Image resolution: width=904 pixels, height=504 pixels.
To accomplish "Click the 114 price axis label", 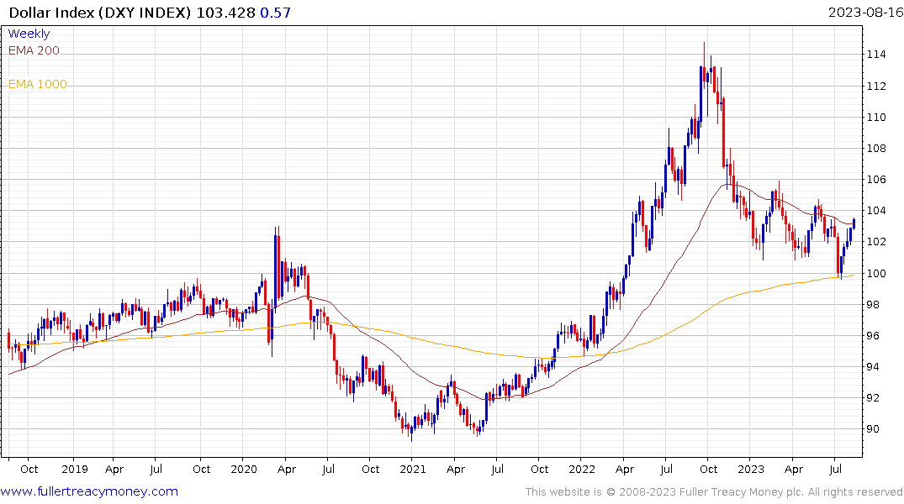I will click(x=876, y=55).
